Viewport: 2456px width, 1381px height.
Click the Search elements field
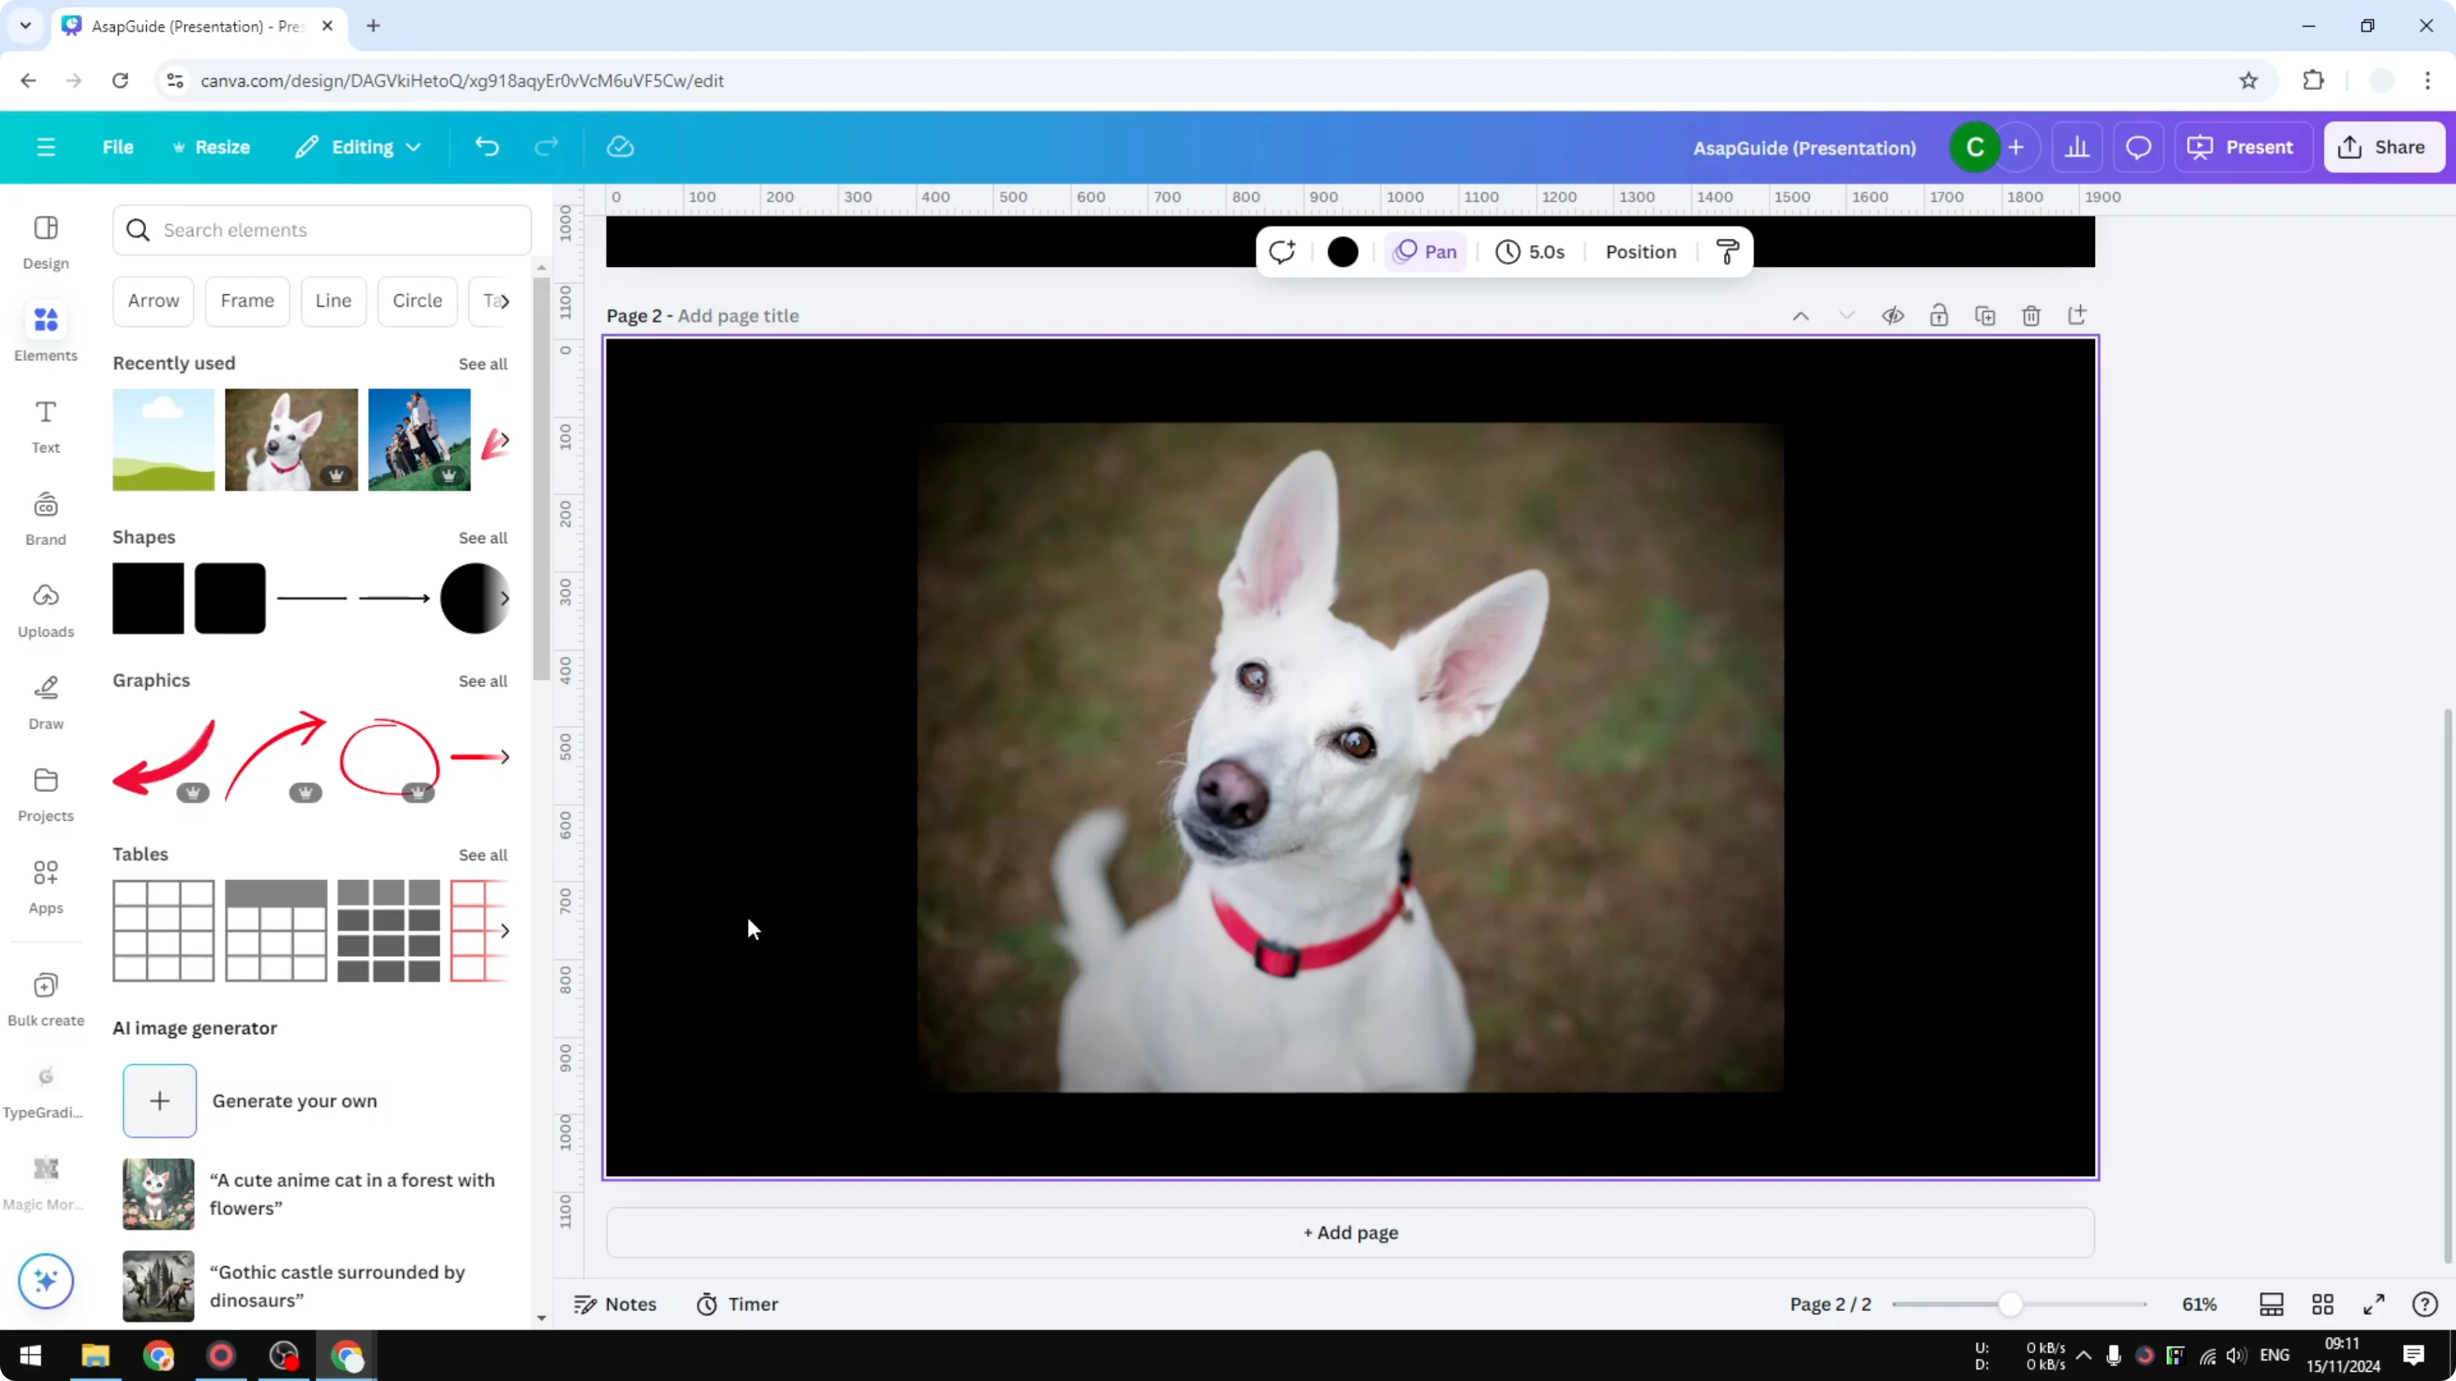pyautogui.click(x=322, y=229)
